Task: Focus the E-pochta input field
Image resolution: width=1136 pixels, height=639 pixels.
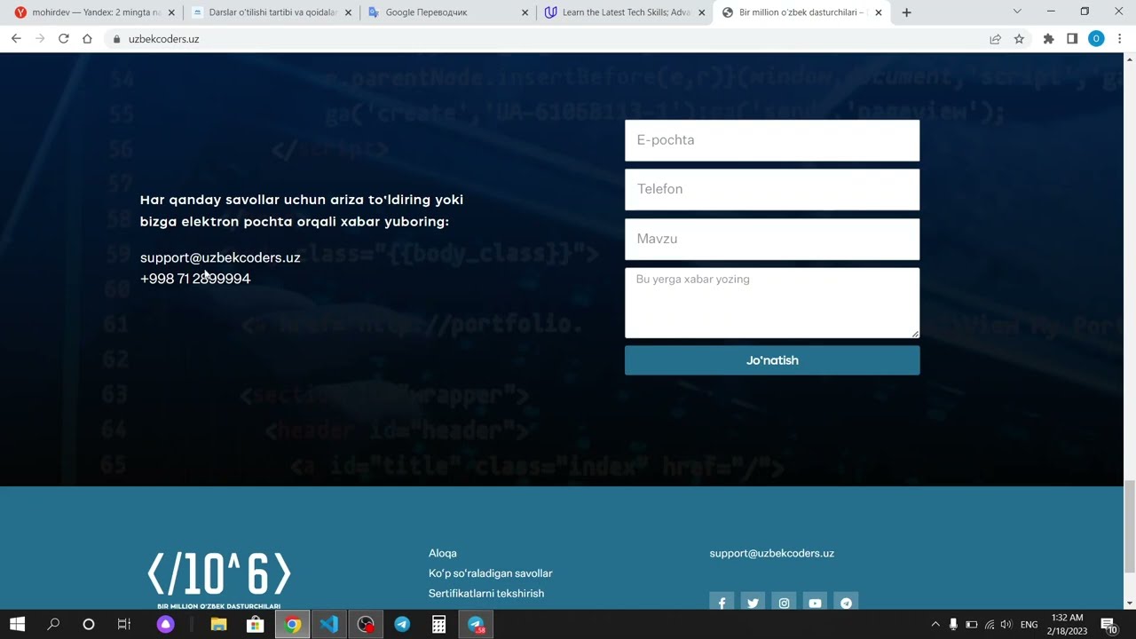Action: tap(772, 140)
